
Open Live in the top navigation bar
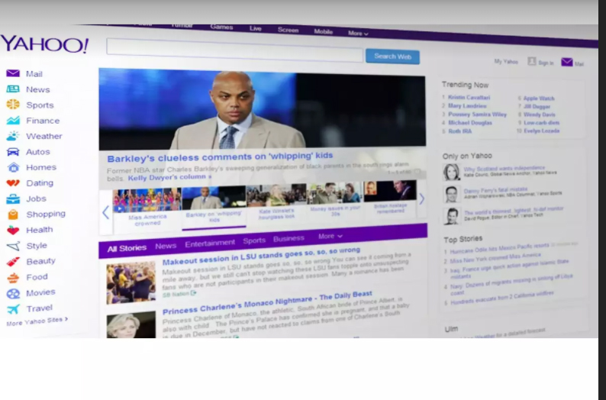pos(256,28)
